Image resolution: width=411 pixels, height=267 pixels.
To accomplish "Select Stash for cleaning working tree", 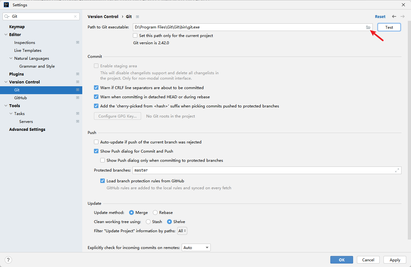I will pyautogui.click(x=148, y=222).
